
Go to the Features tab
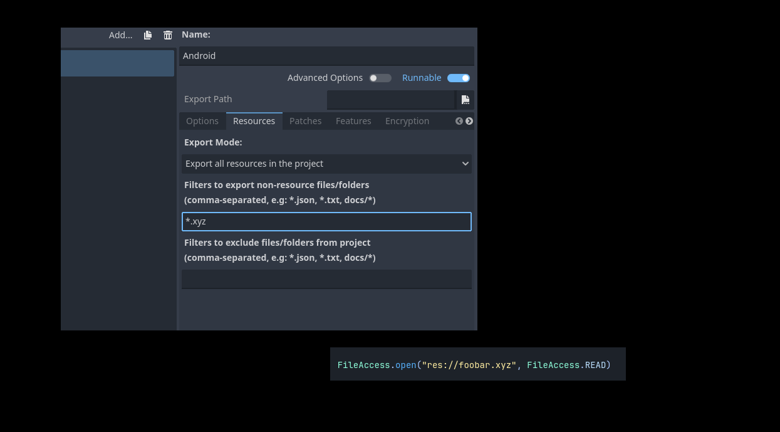pyautogui.click(x=353, y=121)
